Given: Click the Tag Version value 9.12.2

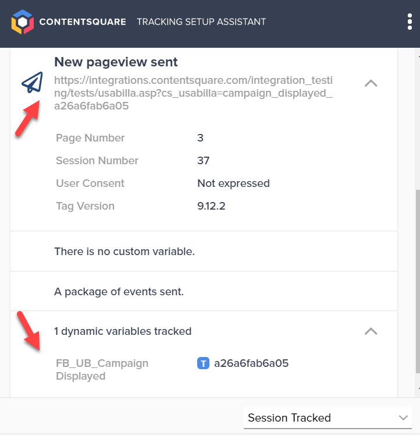Looking at the screenshot, I should click(211, 206).
